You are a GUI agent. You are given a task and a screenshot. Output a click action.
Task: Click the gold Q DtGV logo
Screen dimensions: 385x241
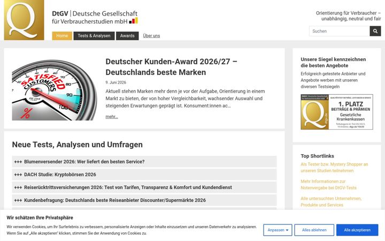(x=24, y=20)
